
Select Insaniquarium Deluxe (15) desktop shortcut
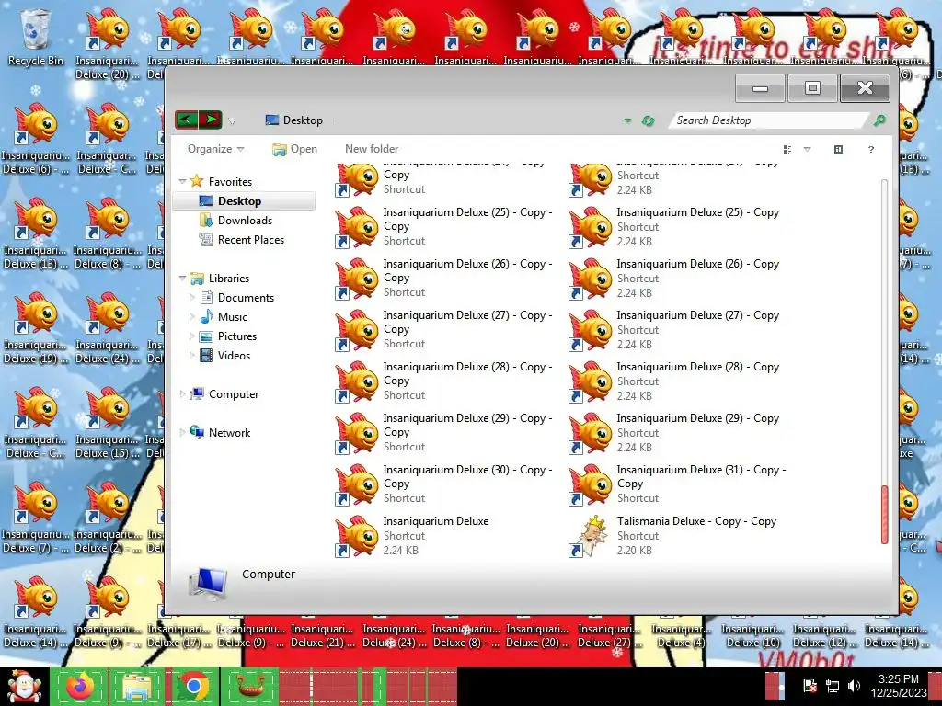(107, 423)
